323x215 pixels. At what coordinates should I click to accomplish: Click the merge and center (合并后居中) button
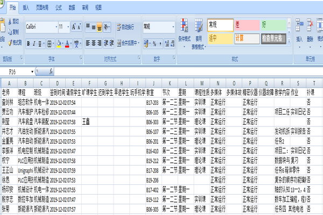[x=126, y=44]
